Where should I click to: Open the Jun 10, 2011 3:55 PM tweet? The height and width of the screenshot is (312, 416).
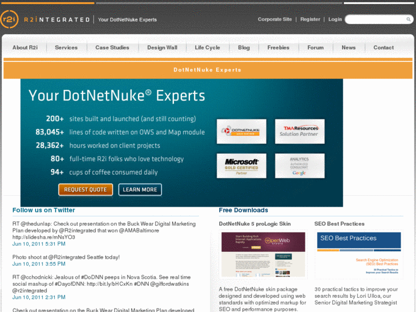coord(39,264)
